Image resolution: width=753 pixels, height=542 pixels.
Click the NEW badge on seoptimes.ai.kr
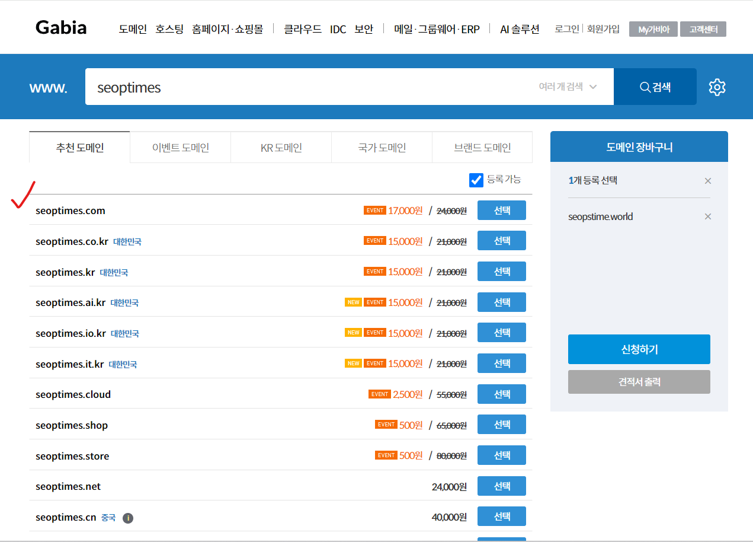pyautogui.click(x=353, y=302)
